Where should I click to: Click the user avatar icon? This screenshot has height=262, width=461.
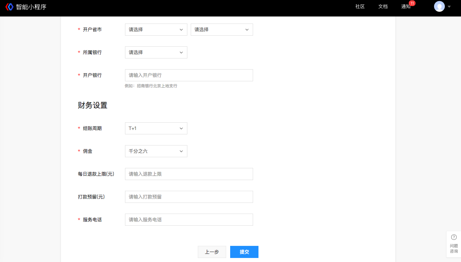[x=439, y=6]
